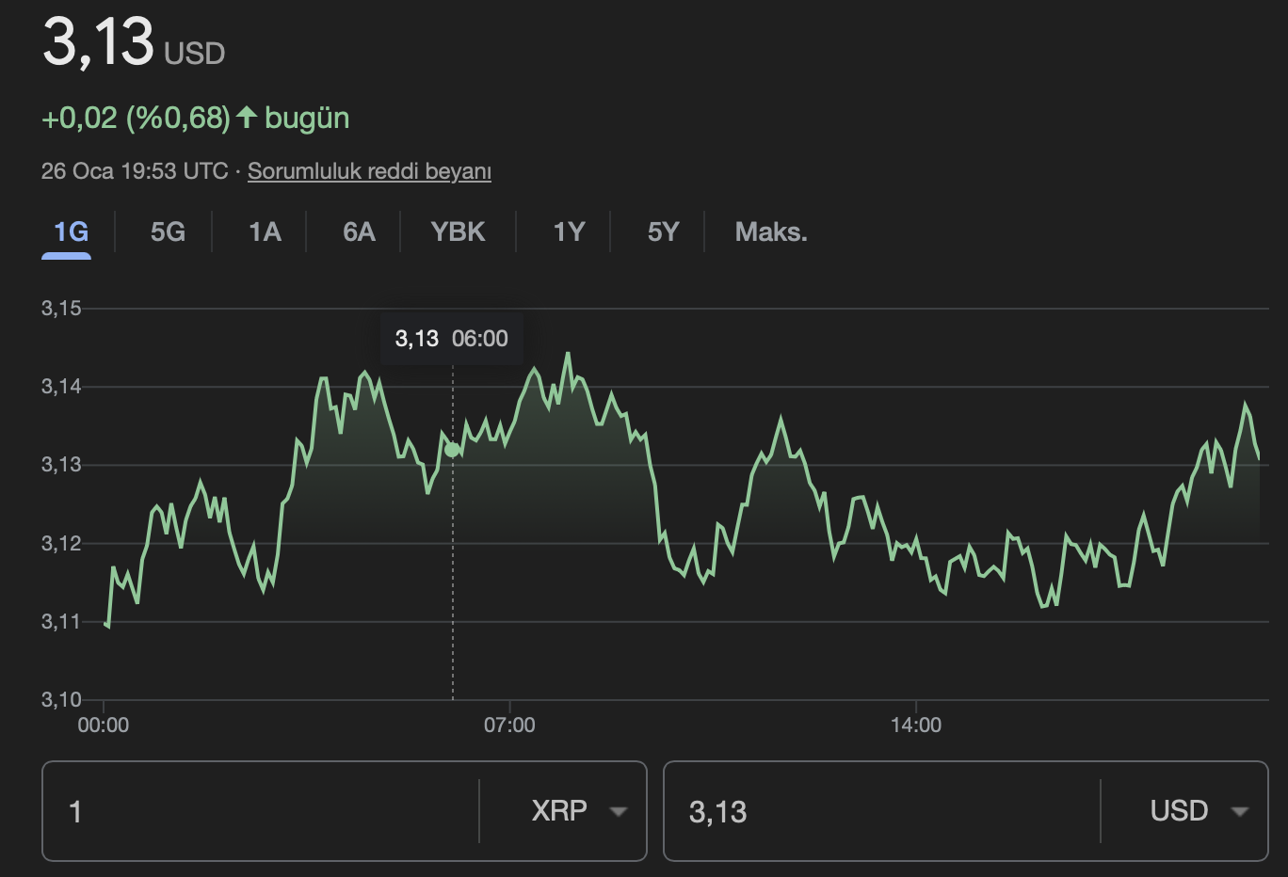Open the USD currency dropdown
The width and height of the screenshot is (1288, 877).
(x=1199, y=811)
